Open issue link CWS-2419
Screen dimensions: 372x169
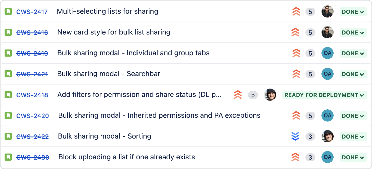point(32,53)
